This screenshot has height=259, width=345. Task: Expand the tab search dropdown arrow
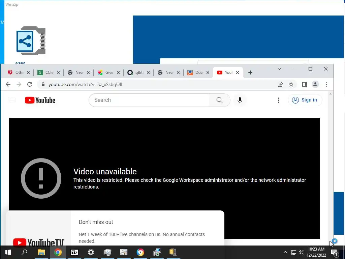point(279,69)
